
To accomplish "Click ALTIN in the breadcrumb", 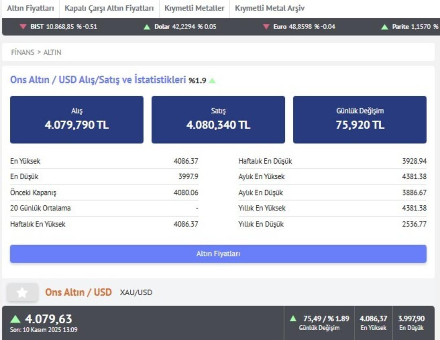I will click(52, 52).
